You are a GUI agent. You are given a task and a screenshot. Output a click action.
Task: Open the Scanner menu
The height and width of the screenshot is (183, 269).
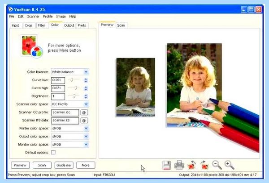[x=33, y=17]
